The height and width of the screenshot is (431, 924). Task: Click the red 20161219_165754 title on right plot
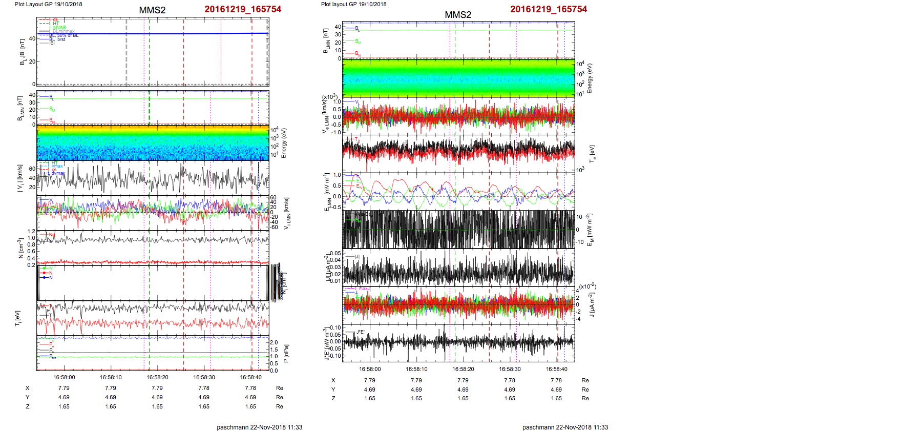(549, 9)
